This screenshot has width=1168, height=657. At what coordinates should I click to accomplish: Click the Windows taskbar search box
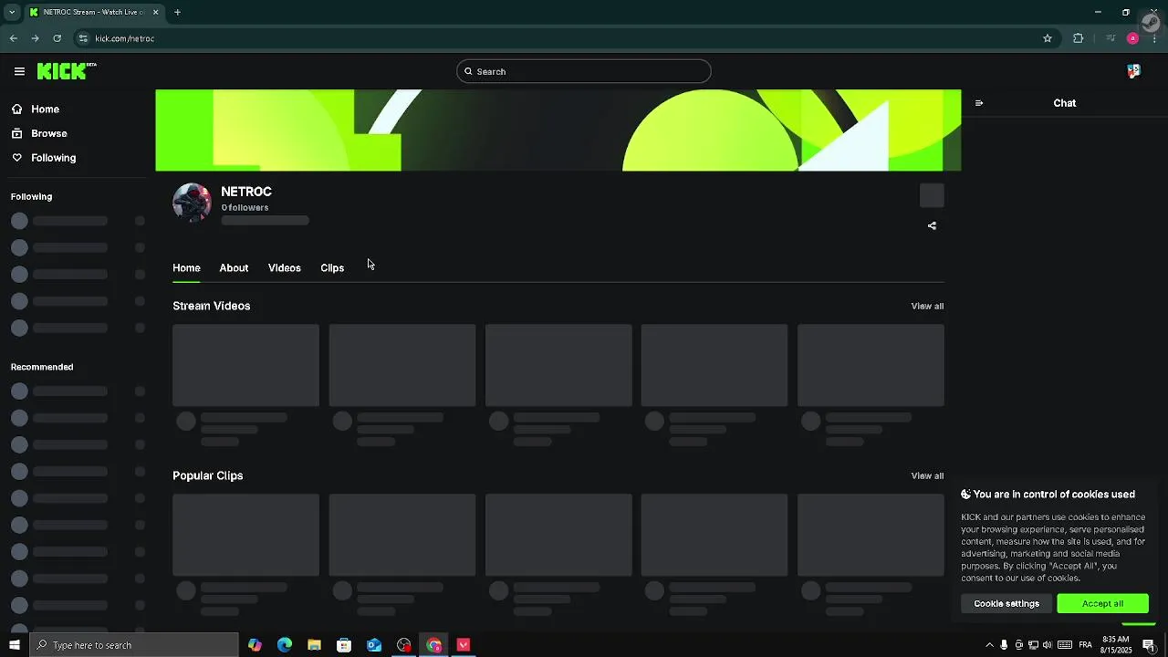coord(134,645)
